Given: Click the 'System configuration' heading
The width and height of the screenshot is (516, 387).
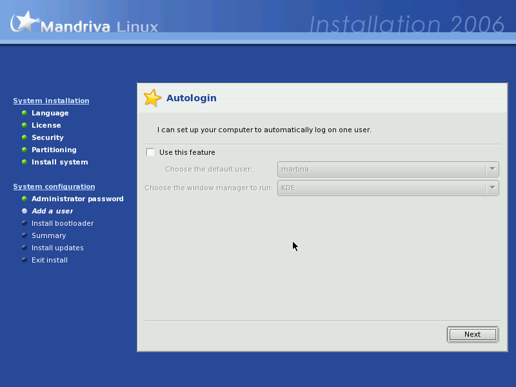Looking at the screenshot, I should coord(54,186).
